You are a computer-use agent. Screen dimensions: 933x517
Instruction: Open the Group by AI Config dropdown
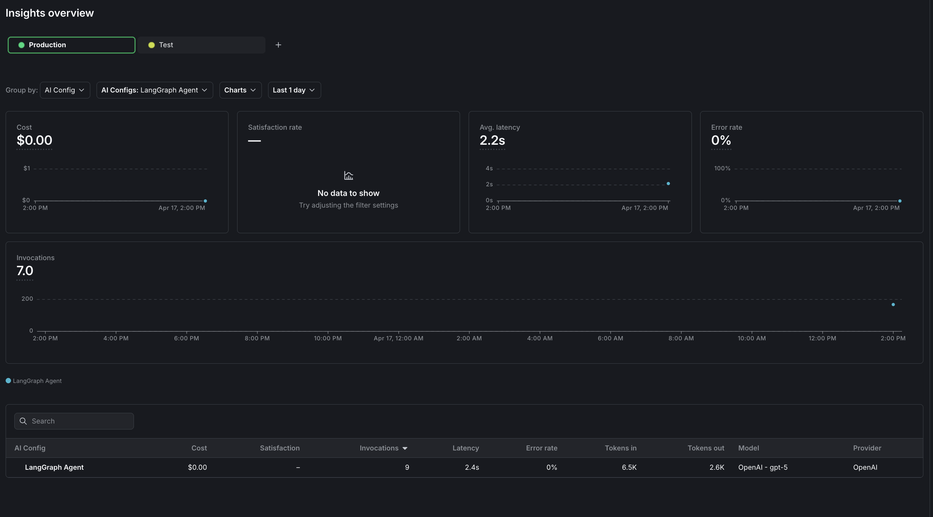pos(65,90)
